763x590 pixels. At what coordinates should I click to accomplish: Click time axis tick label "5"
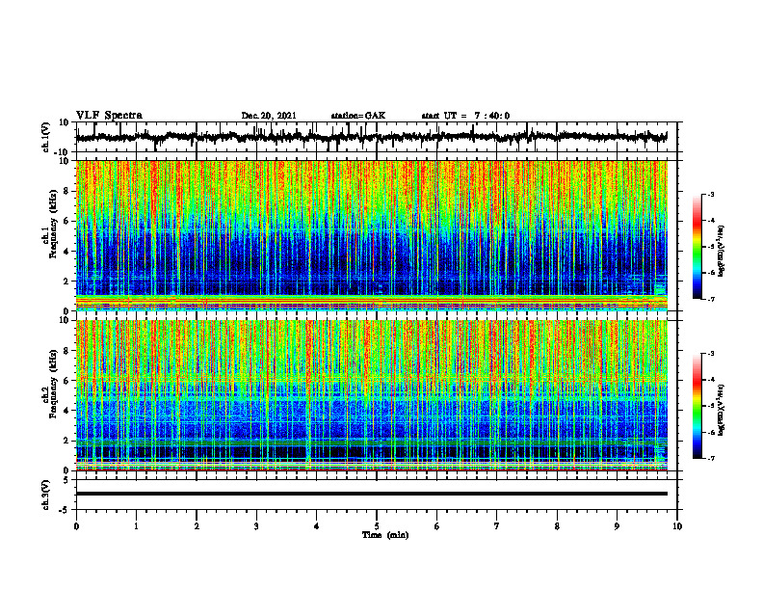[x=377, y=526]
